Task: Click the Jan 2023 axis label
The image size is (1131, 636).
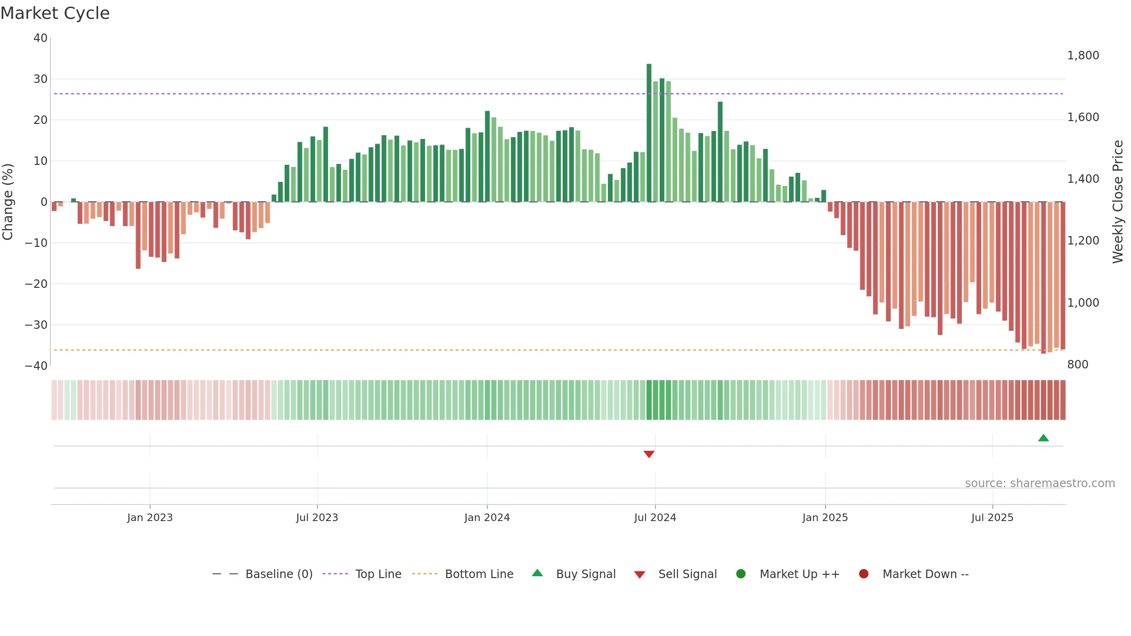Action: point(150,518)
